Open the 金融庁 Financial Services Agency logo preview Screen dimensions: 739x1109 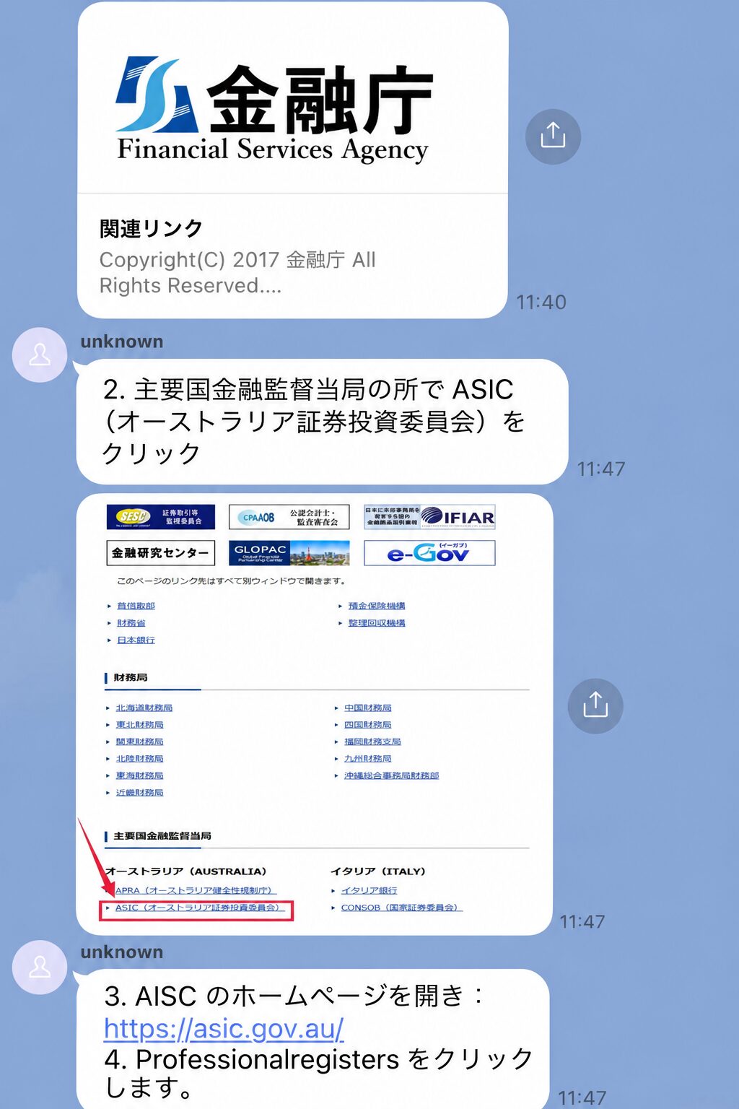pyautogui.click(x=293, y=98)
